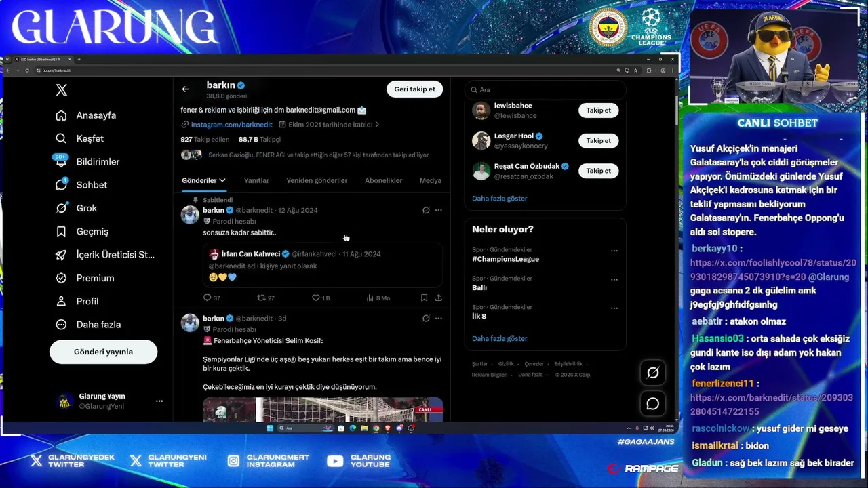Viewport: 868px width, 488px height.
Task: Open Bildirimler notifications
Action: click(87, 161)
